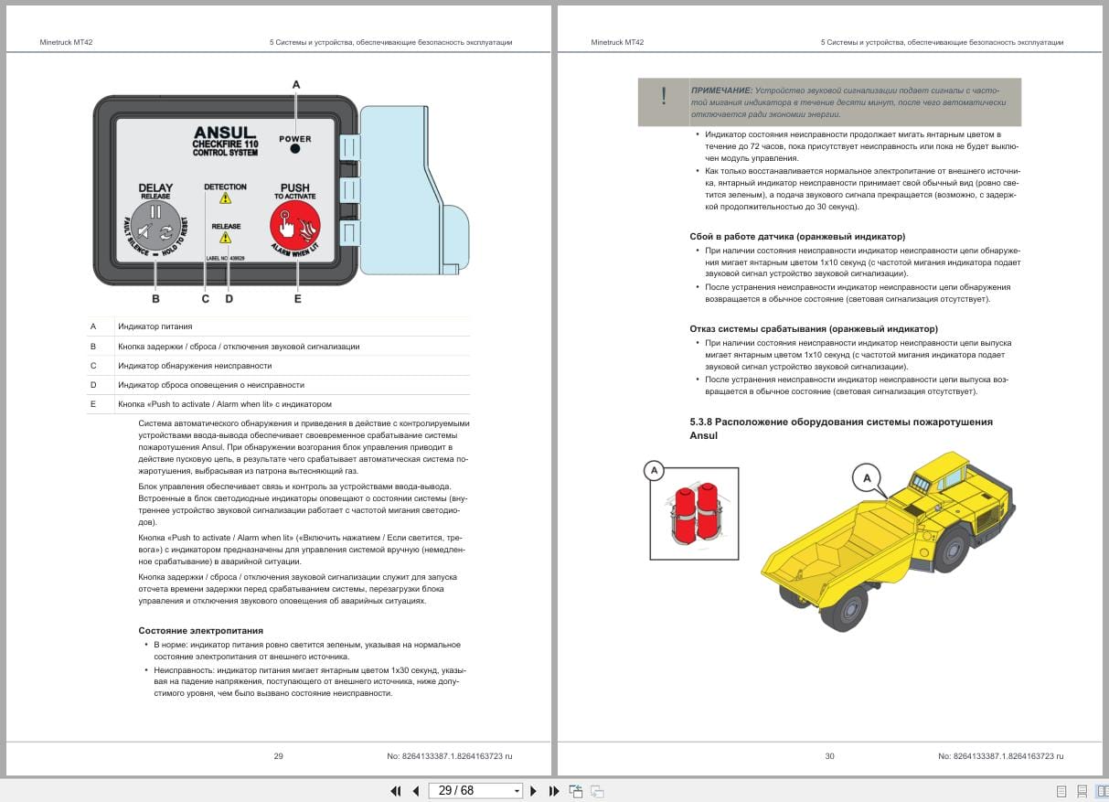
Task: Click page number 30 in the footer
Action: (x=830, y=756)
